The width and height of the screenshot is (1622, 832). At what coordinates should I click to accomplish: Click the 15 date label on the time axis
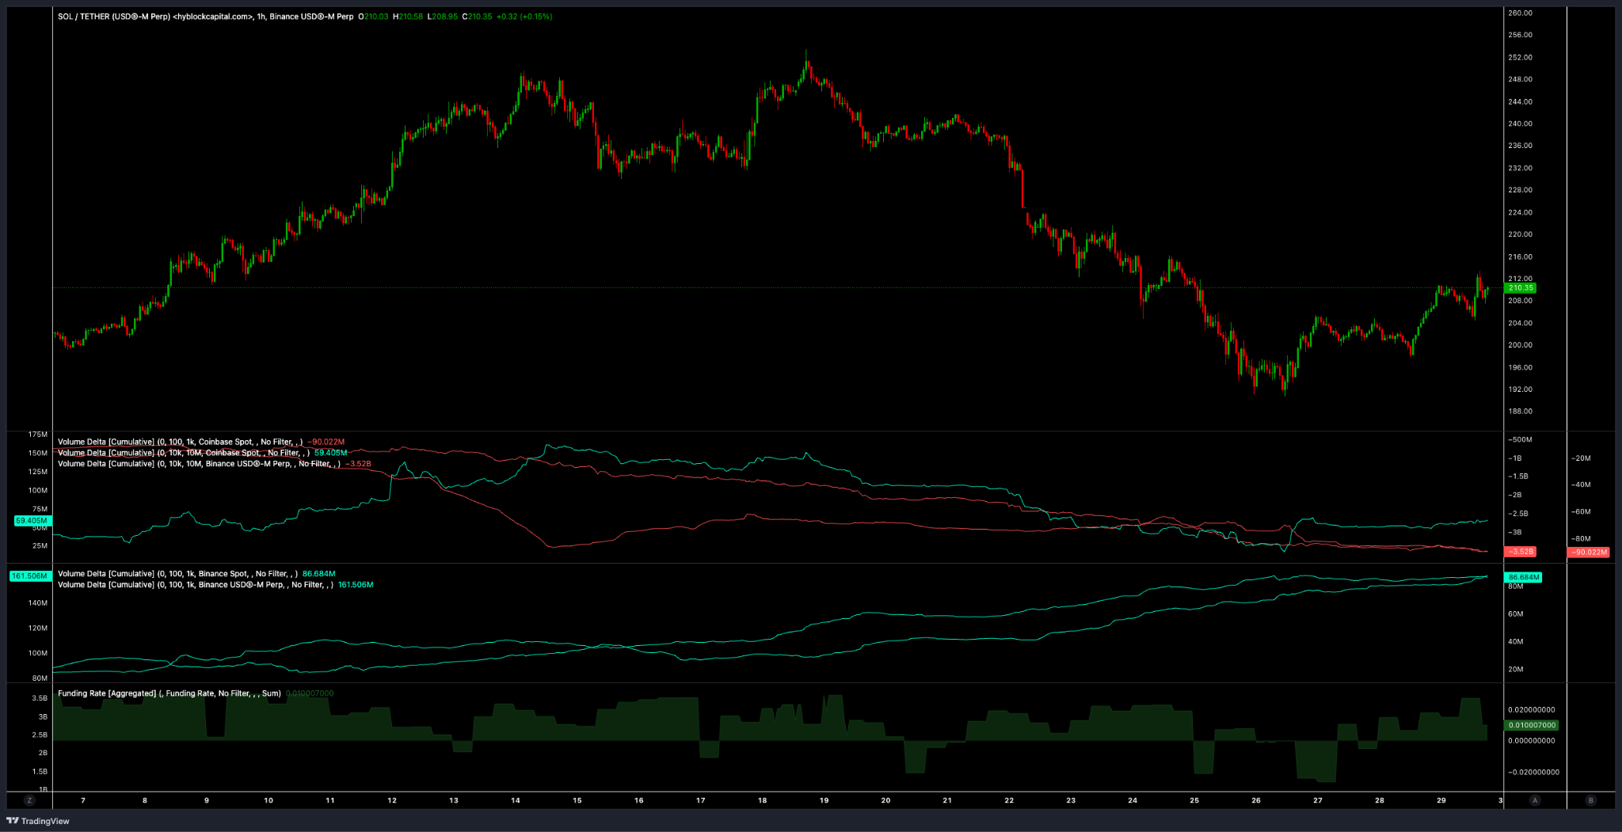[577, 800]
